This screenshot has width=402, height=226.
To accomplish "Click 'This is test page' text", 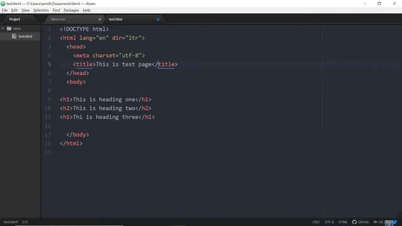I will (124, 64).
